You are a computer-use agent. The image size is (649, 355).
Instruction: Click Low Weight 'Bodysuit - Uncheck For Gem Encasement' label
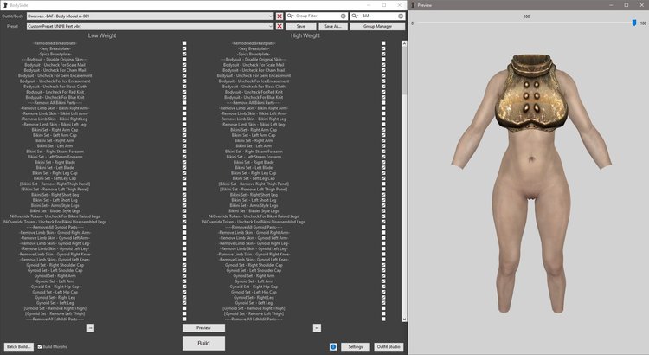click(x=55, y=76)
